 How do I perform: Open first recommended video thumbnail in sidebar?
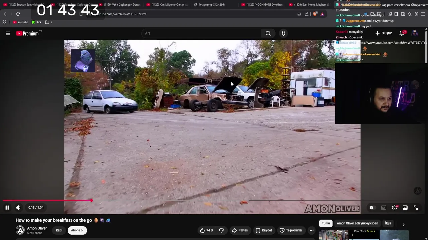pos(334,235)
